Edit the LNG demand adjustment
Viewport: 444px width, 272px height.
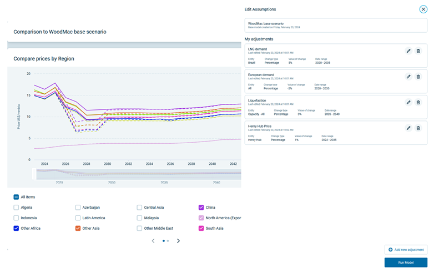[x=408, y=51]
